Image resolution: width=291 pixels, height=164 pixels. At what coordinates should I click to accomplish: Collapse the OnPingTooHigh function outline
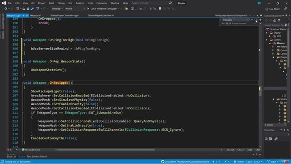pos(23,40)
